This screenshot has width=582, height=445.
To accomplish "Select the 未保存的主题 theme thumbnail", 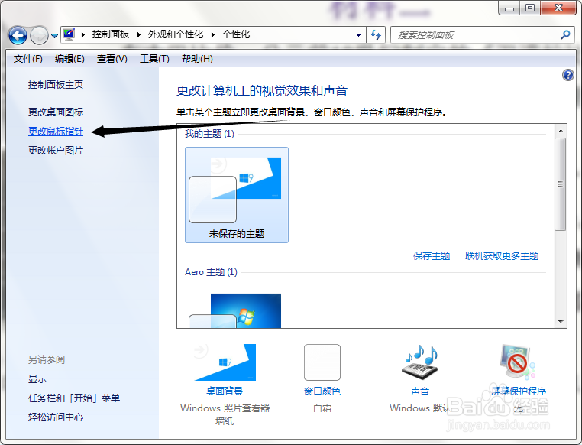I will coord(237,195).
